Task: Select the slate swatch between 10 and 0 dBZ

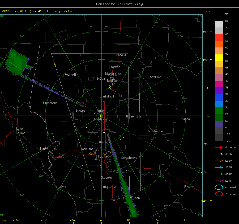Action: click(219, 124)
